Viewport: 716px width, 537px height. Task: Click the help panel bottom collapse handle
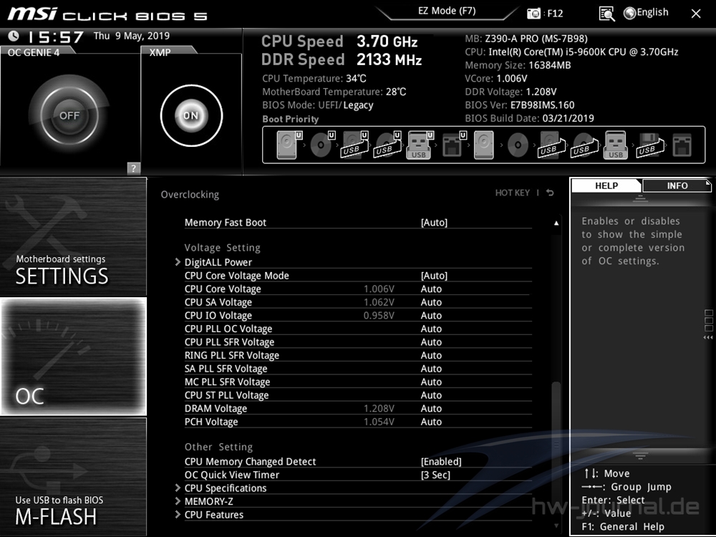click(640, 455)
